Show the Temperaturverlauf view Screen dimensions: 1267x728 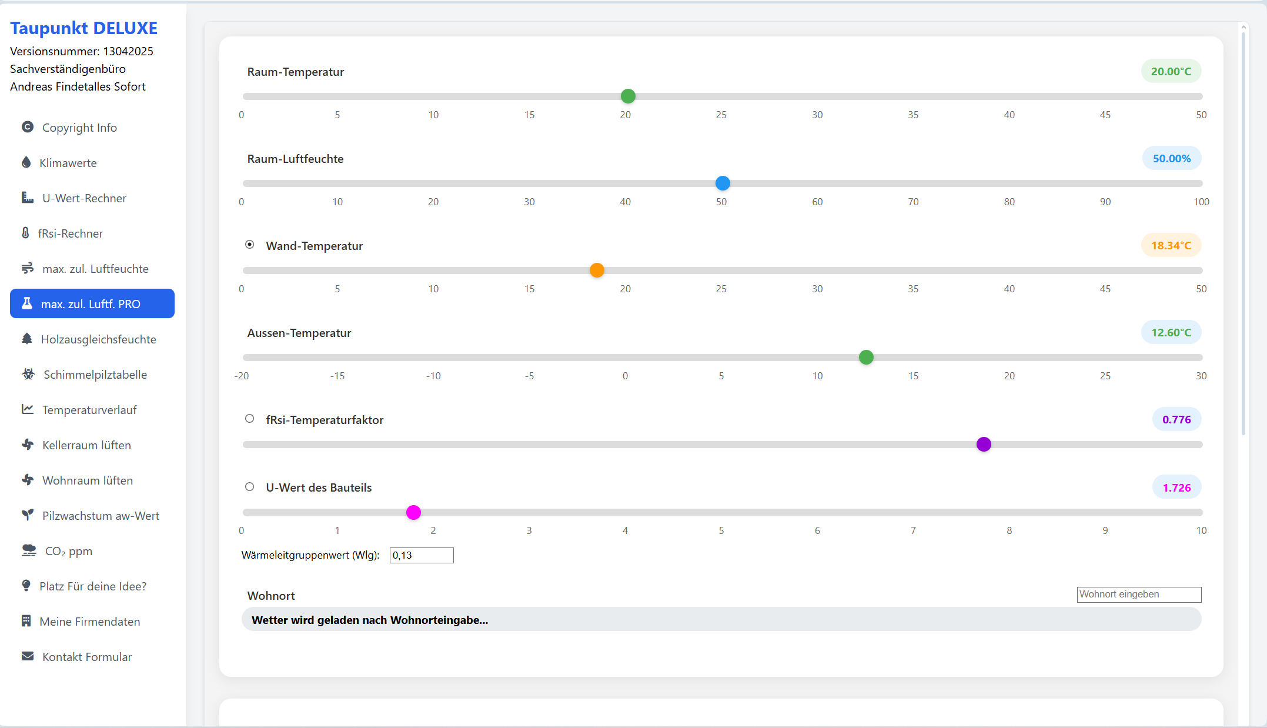(x=92, y=410)
